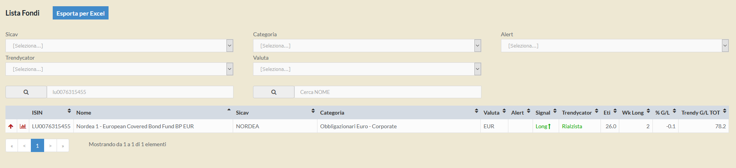Go to page 1 in pagination
The height and width of the screenshot is (168, 736).
tap(37, 145)
